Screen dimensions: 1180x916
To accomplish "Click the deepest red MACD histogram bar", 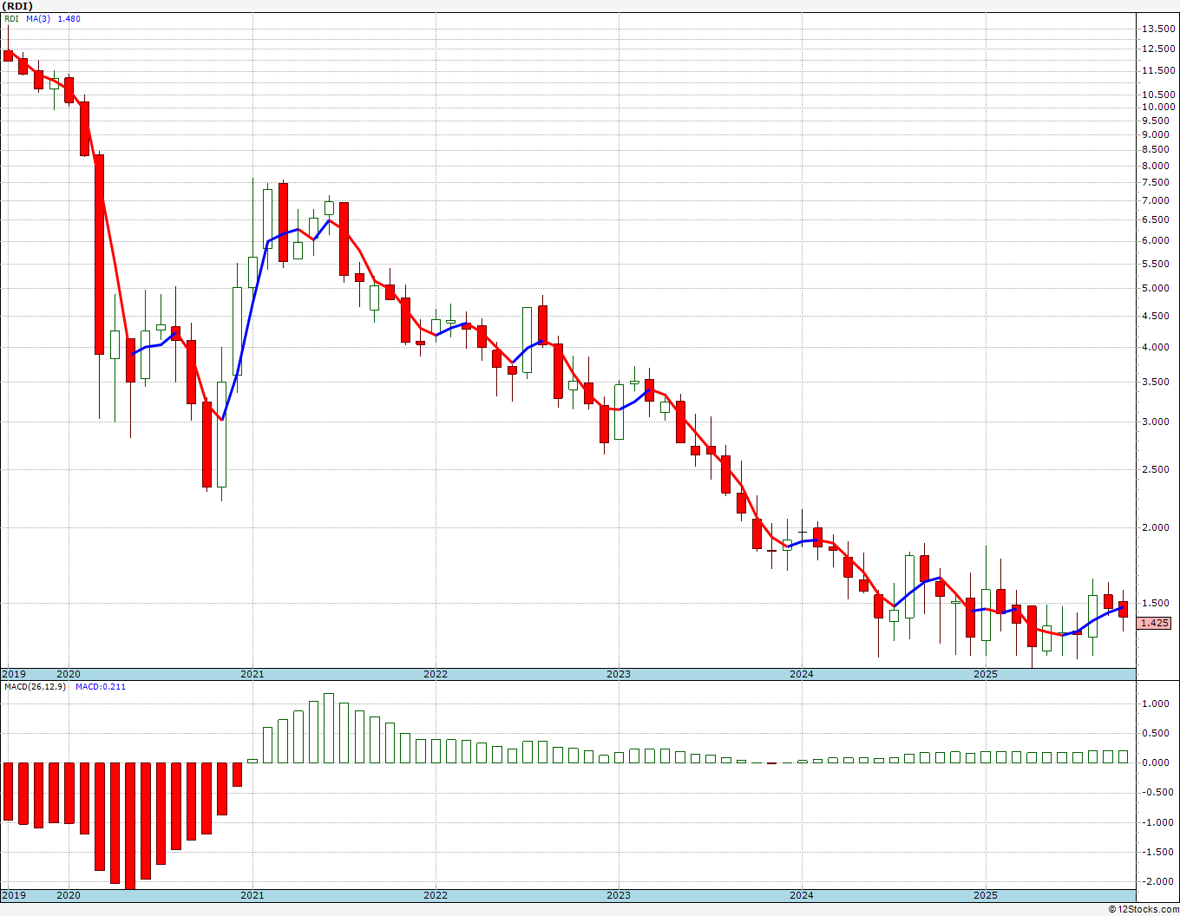I will [x=130, y=826].
